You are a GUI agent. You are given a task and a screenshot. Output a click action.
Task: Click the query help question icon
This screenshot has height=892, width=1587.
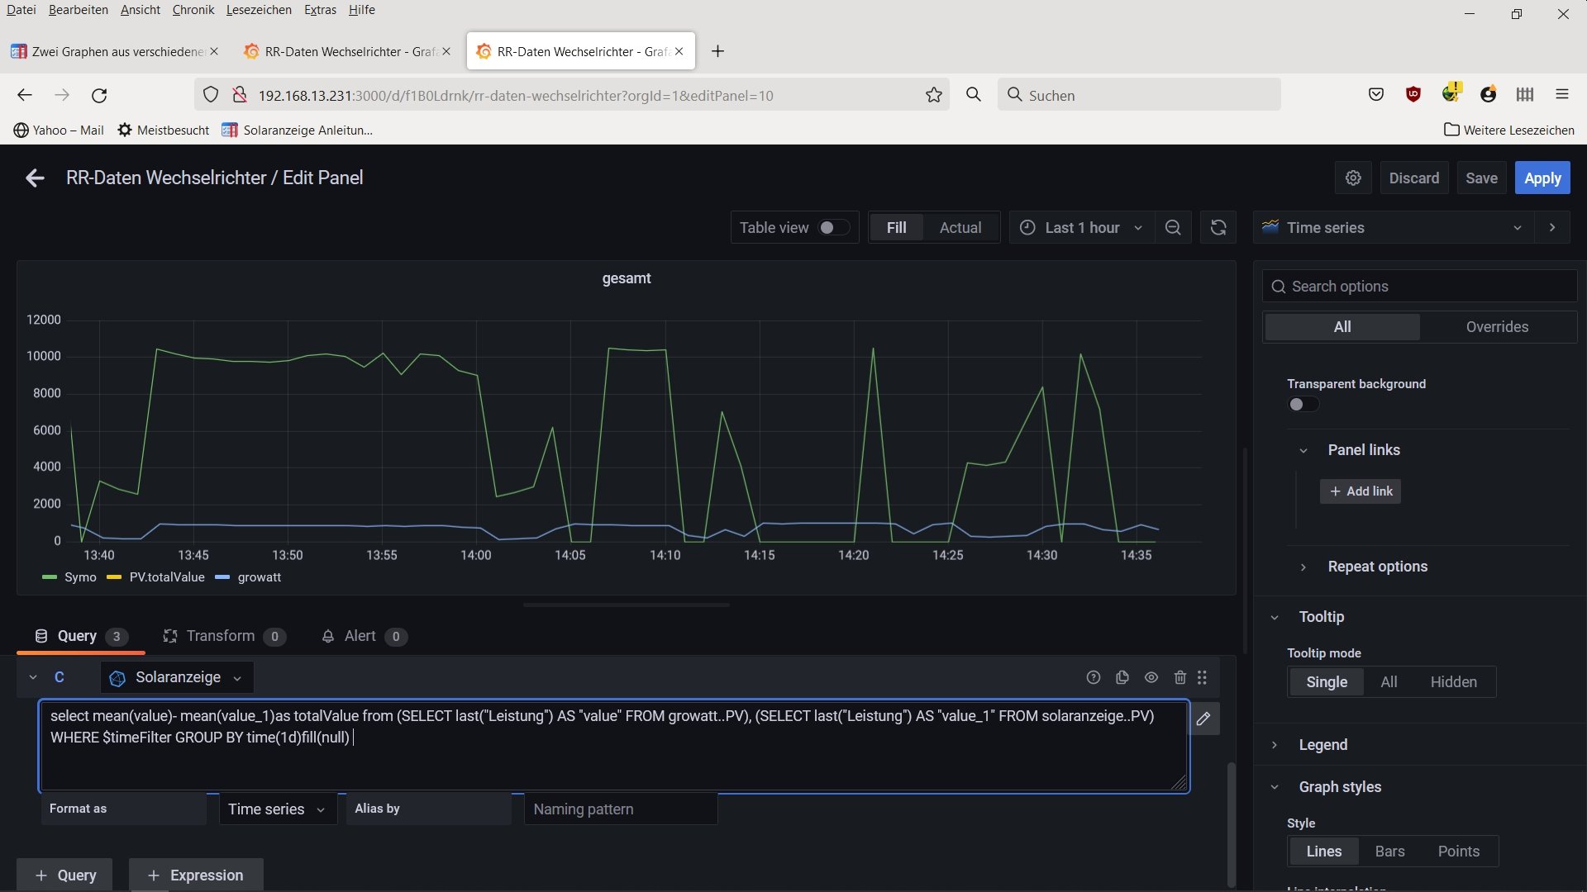[1093, 677]
